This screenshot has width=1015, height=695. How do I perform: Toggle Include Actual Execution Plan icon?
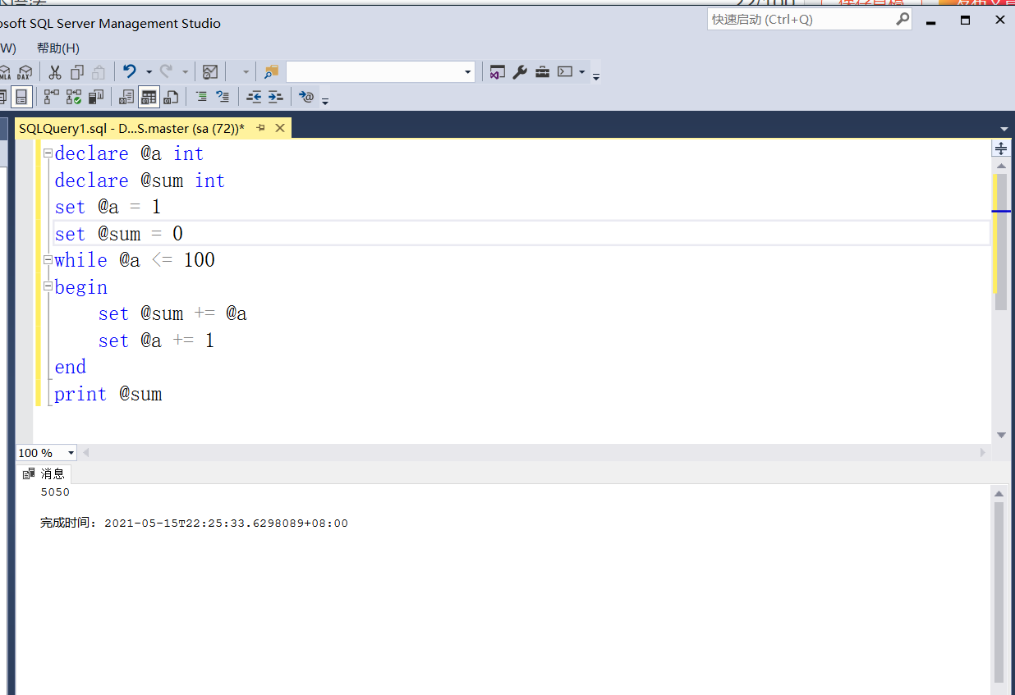(x=74, y=97)
